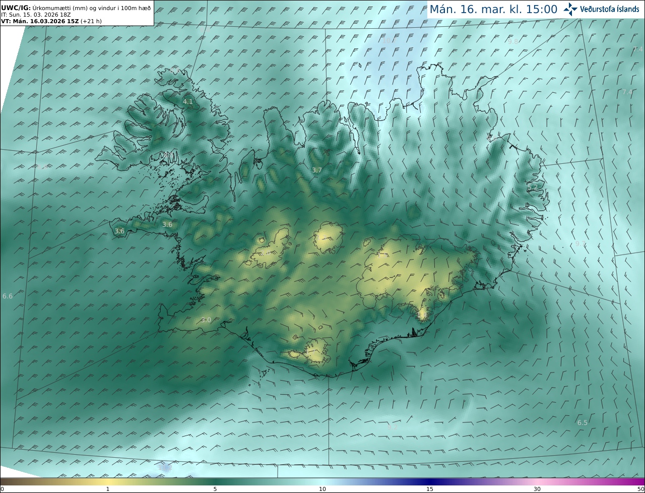Click the 'VT: Mán. 16.03.2026 15Z' line
Screen dimensions: 645x493
(50, 21)
